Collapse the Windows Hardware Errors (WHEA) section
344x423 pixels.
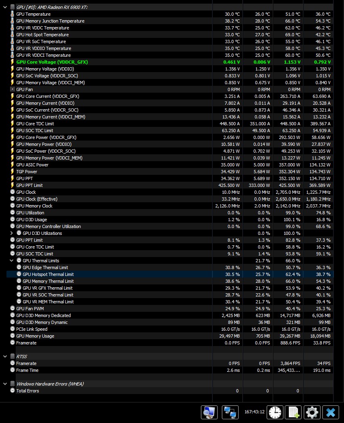[5, 384]
